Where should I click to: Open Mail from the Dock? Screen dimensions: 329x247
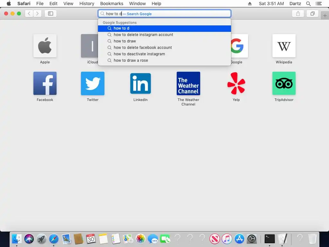pyautogui.click(x=66, y=239)
